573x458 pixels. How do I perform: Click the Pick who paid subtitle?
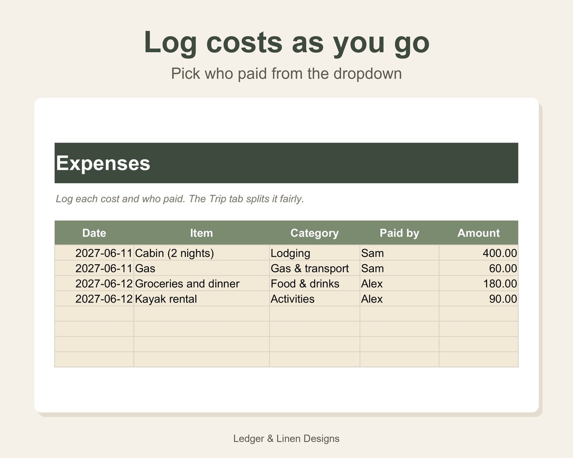coord(286,73)
